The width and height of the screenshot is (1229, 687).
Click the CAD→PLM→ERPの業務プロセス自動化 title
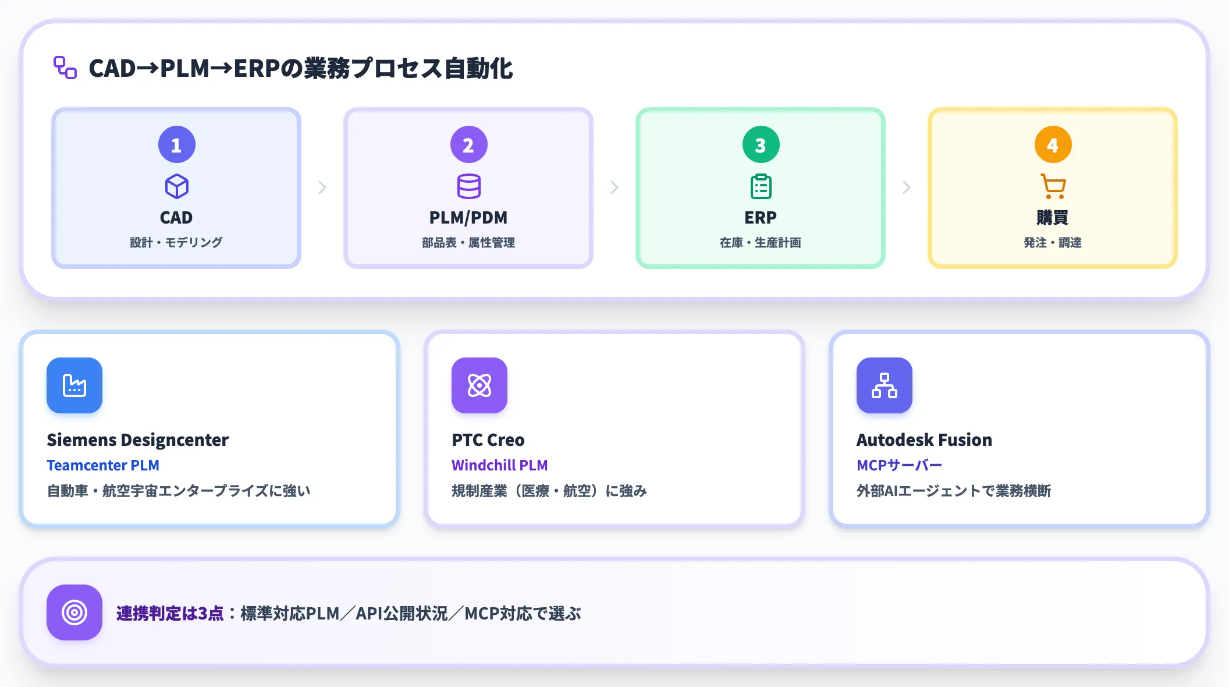(x=301, y=68)
